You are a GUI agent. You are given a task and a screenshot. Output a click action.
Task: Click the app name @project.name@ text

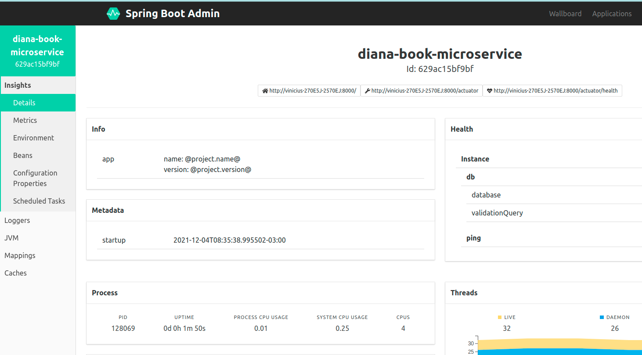tap(202, 159)
